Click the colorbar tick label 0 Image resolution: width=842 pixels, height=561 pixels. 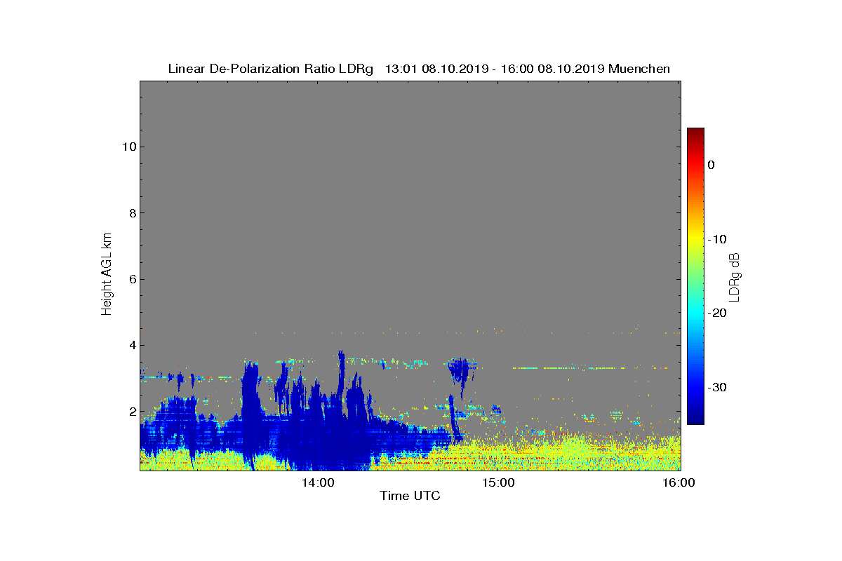click(711, 165)
